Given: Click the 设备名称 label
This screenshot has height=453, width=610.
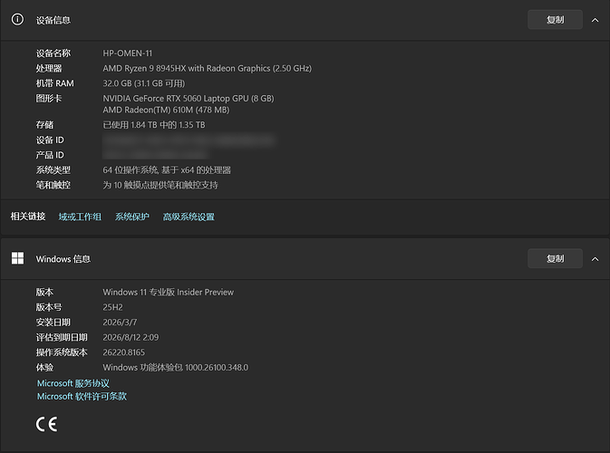Looking at the screenshot, I should point(53,53).
